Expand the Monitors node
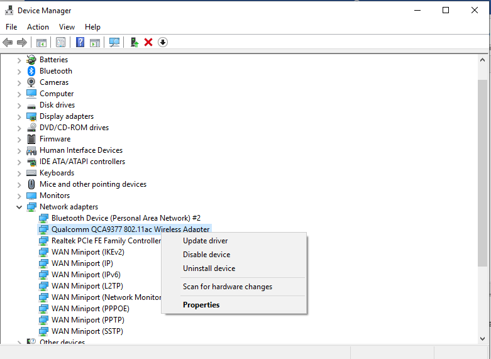491x359 pixels. [19, 196]
